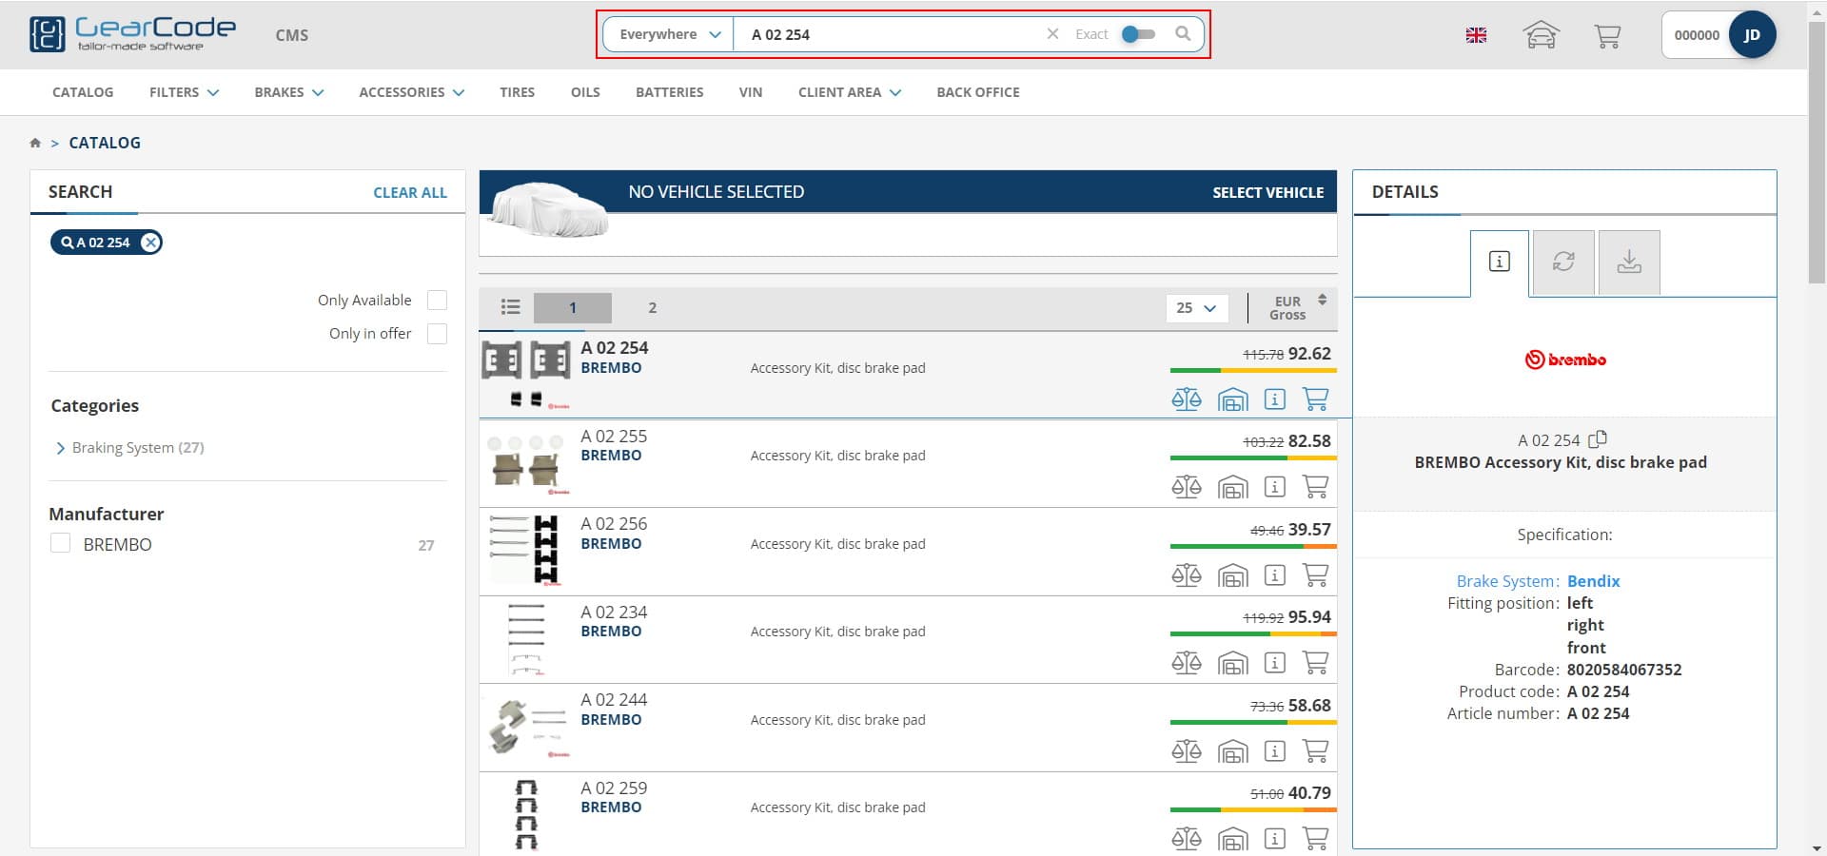Open the A 02 244 product thumbnail
The image size is (1827, 856).
click(x=526, y=728)
